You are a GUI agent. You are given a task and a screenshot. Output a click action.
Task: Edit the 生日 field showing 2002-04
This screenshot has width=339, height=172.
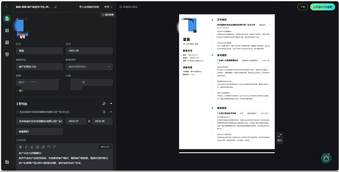click(x=89, y=51)
